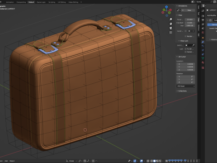Open the Output properties tab icon
Screen dimensions: 217x163
(x=203, y=20)
